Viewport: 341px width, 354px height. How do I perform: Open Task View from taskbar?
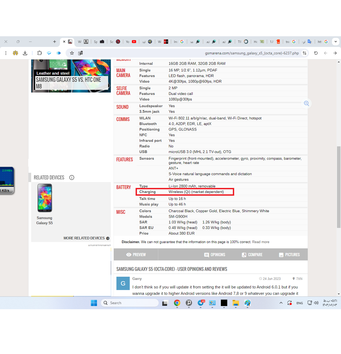coord(165,303)
